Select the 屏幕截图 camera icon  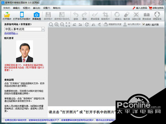coord(37,15)
